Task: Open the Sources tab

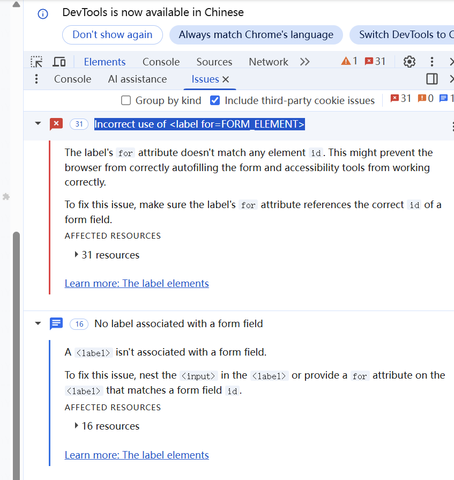Action: (214, 62)
